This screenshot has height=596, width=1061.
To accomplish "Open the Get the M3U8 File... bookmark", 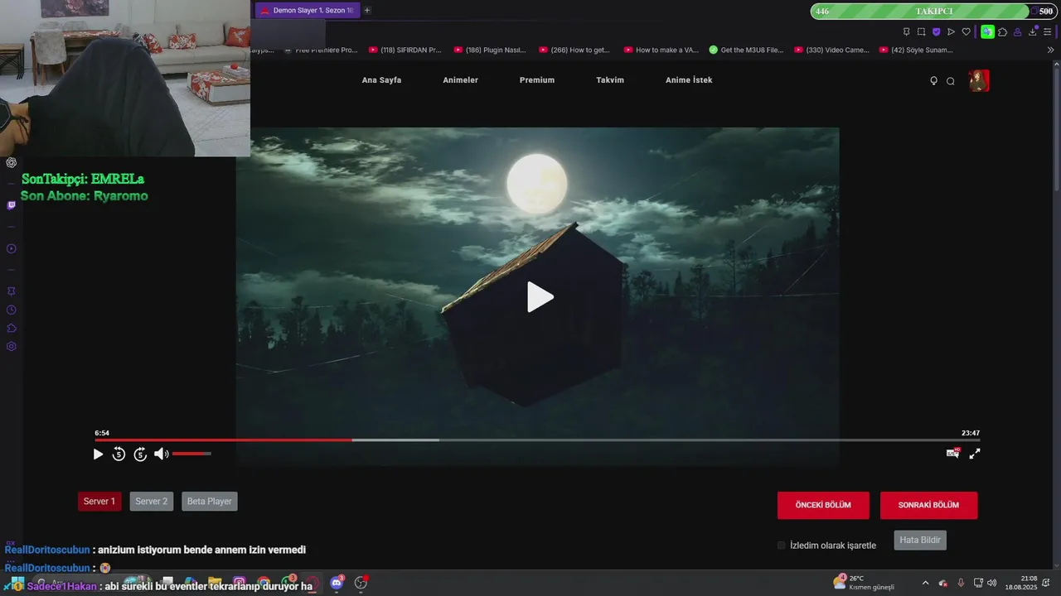I will coord(746,50).
